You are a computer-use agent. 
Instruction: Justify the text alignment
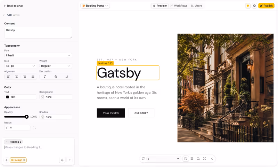33,77
